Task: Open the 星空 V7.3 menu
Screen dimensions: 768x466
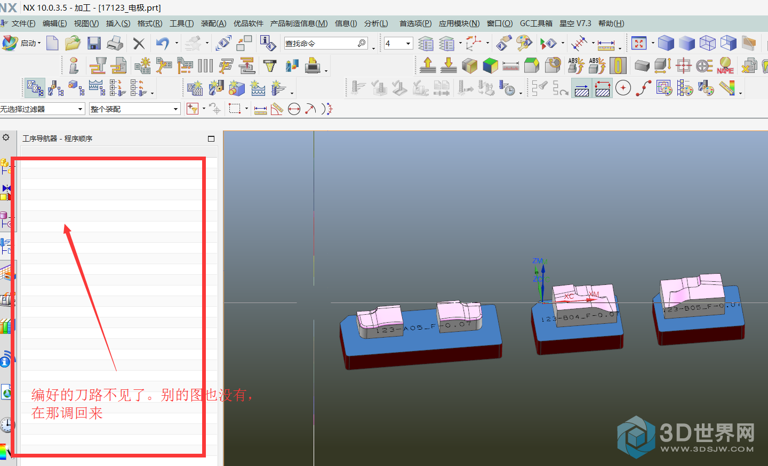Action: click(575, 23)
